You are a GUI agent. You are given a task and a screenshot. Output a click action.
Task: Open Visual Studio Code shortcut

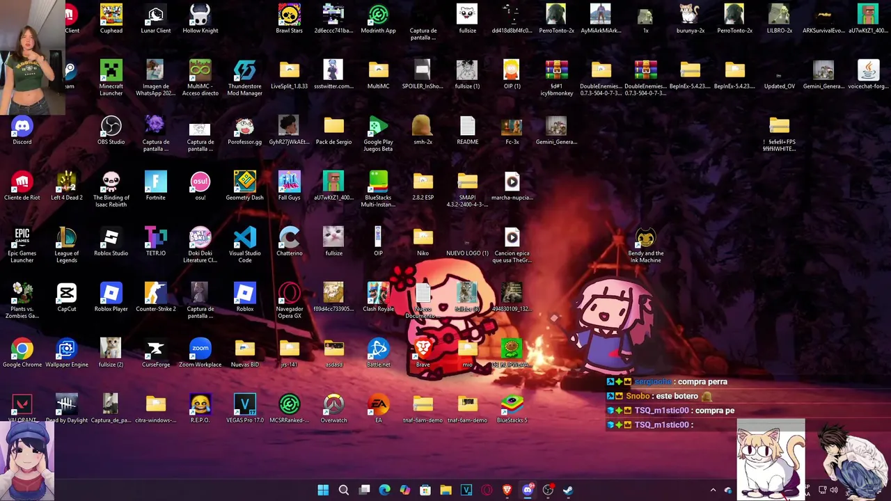tap(244, 245)
